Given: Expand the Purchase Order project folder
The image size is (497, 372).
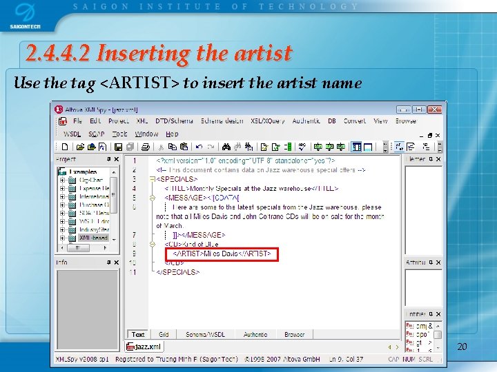Looking at the screenshot, I should [x=62, y=205].
